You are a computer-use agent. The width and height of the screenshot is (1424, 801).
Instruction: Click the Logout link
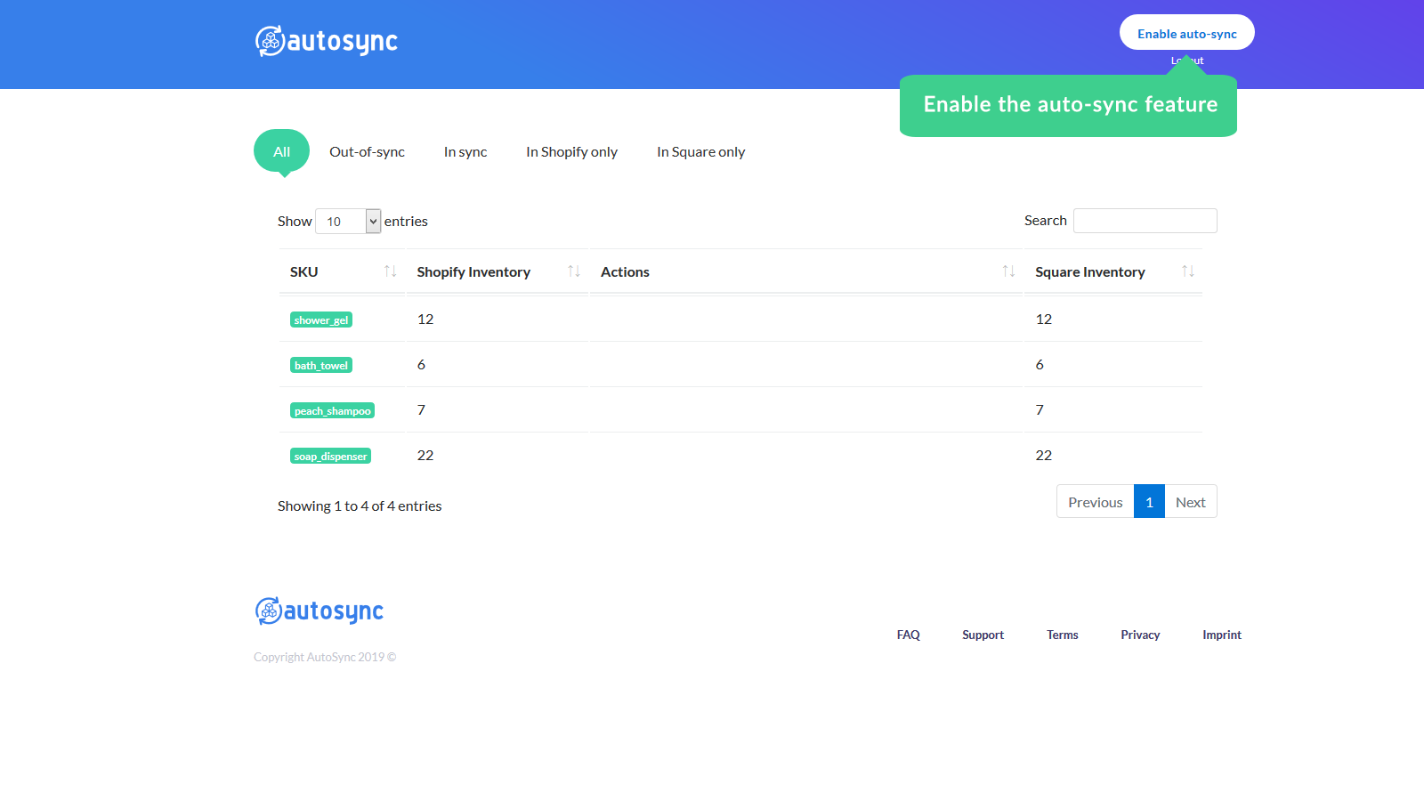point(1186,61)
